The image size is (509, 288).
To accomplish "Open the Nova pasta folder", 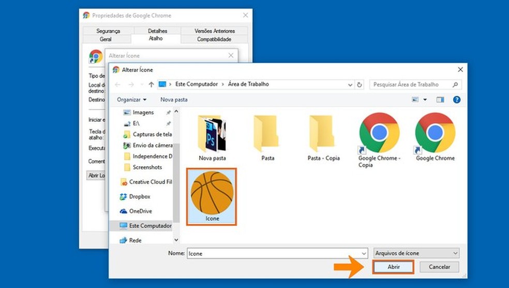I will click(212, 138).
